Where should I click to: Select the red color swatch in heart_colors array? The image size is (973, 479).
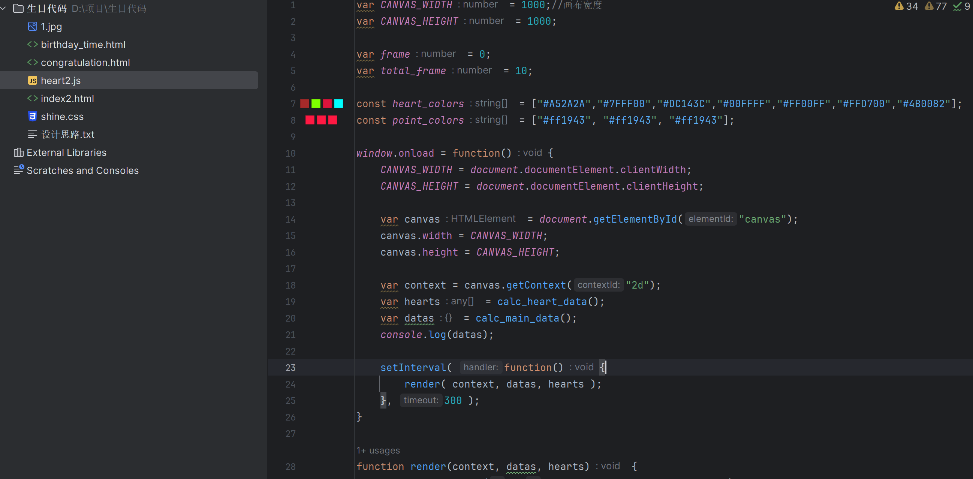326,103
